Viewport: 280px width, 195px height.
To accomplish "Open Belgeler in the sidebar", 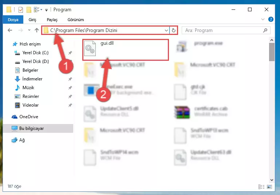I will [27, 70].
